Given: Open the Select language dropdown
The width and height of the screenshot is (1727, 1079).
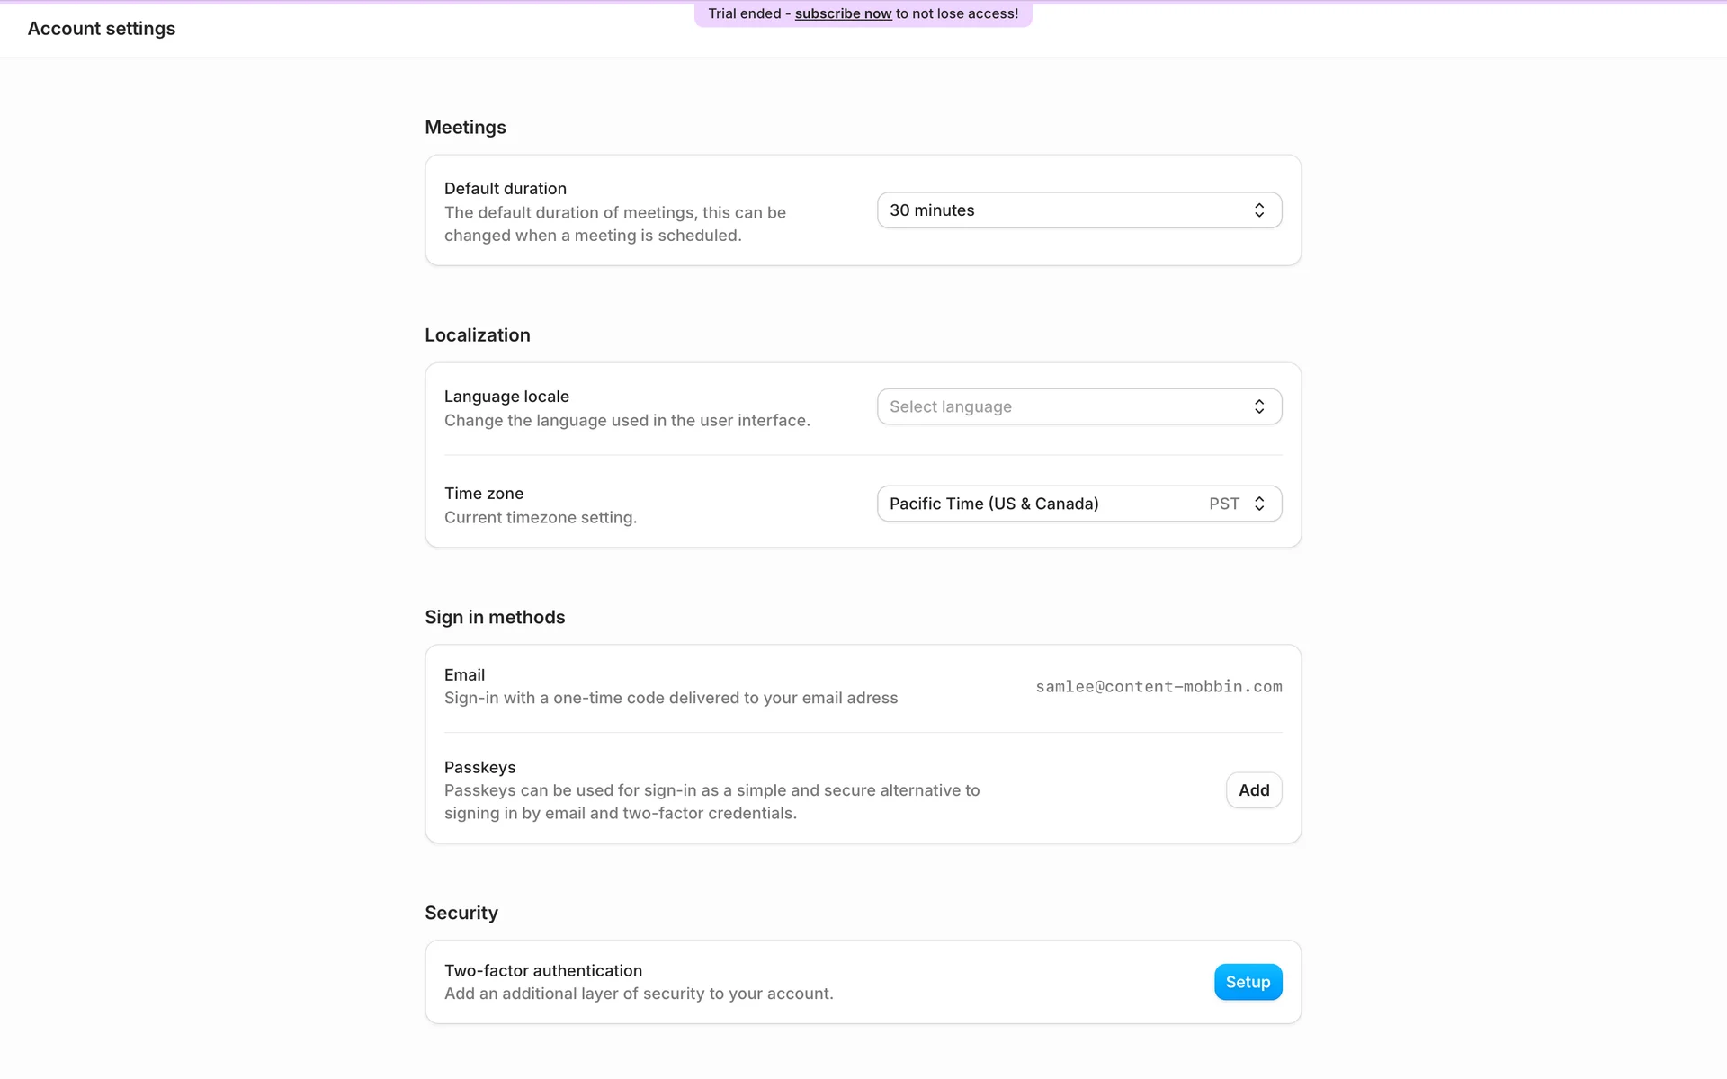Looking at the screenshot, I should pos(1061,407).
